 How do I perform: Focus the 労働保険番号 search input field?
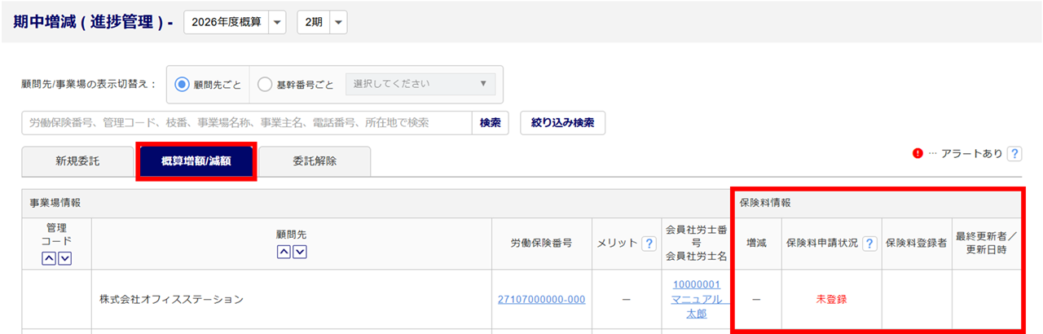(x=247, y=123)
